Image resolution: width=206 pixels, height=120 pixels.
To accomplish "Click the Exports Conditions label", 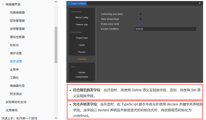I will click(110, 29).
